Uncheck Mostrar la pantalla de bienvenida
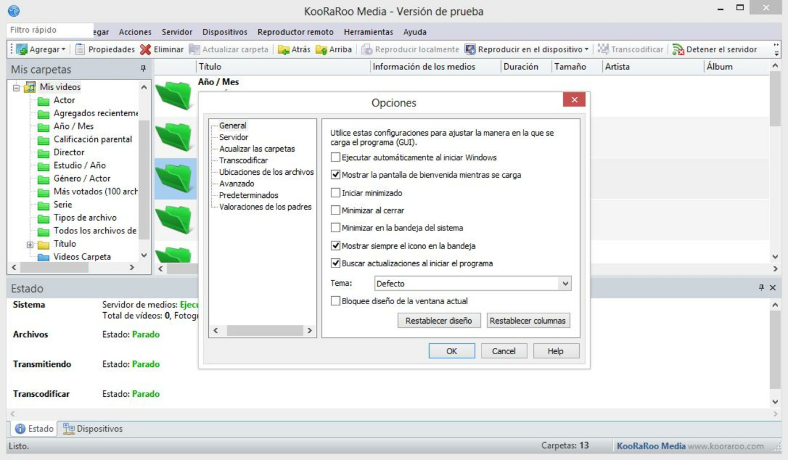The width and height of the screenshot is (788, 460). pyautogui.click(x=335, y=175)
